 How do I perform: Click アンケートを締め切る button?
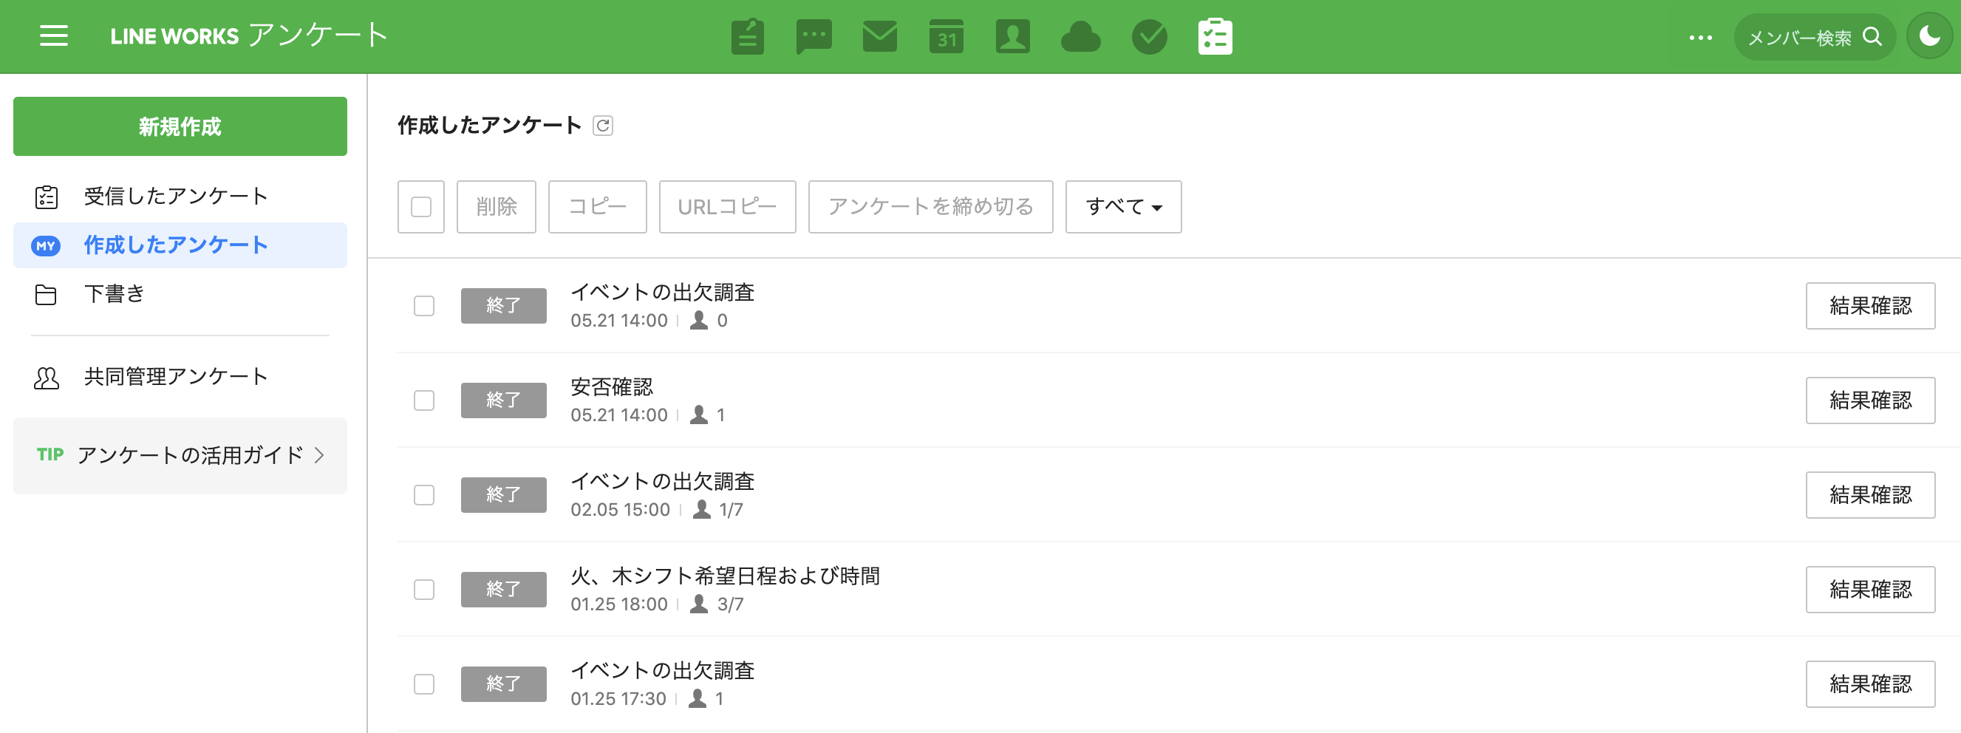(930, 207)
